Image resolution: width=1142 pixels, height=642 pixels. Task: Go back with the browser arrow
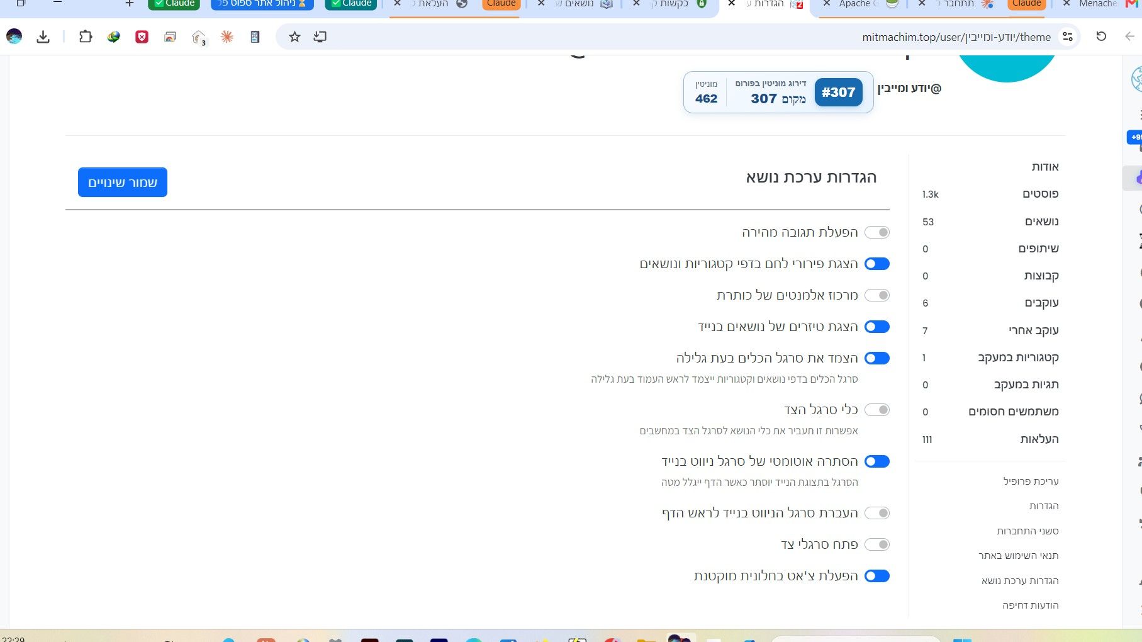point(1129,37)
